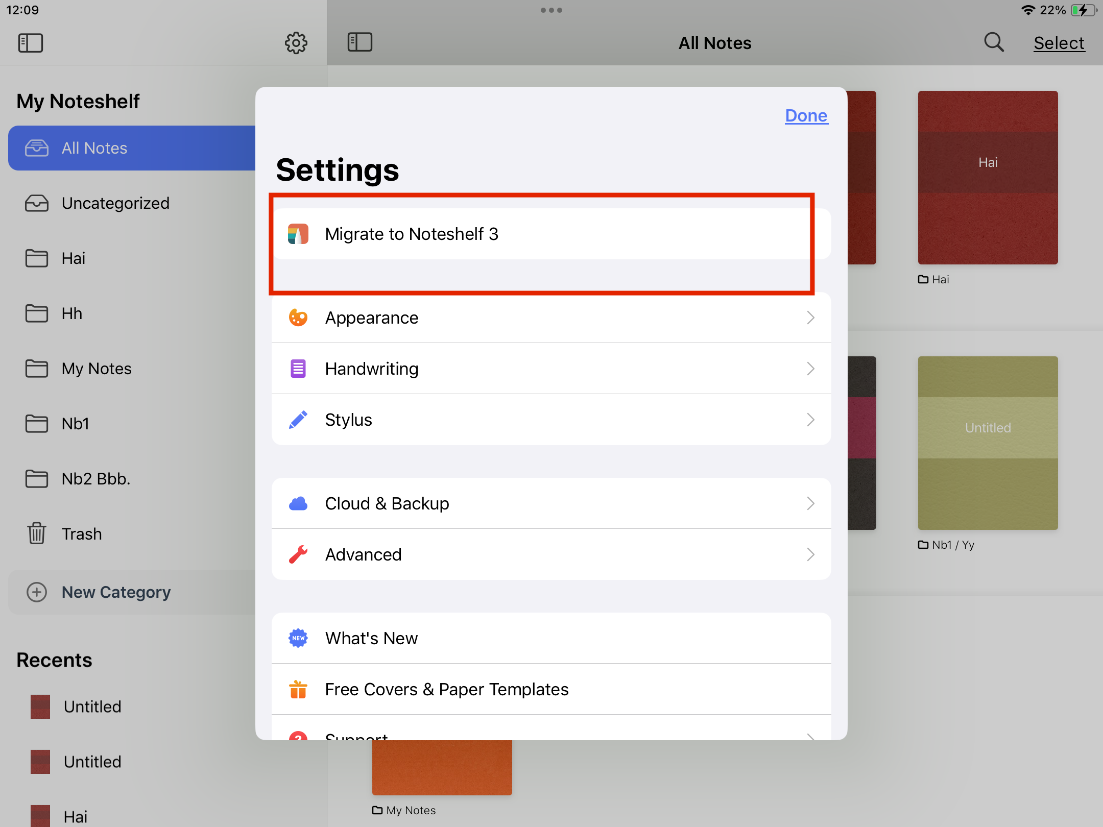Click the All Notes inbox icon
The height and width of the screenshot is (827, 1103).
(x=37, y=148)
